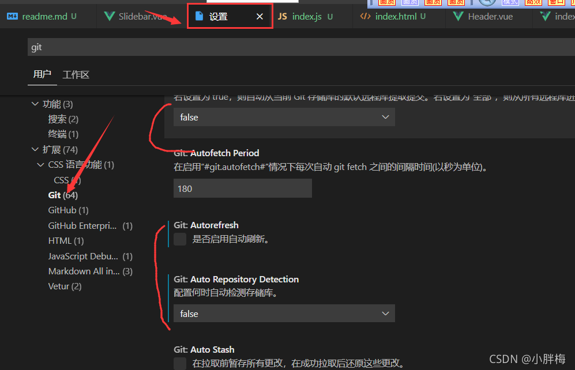Select JavaScript Debu... (1) tree item
Image resolution: width=575 pixels, height=370 pixels.
(x=90, y=256)
